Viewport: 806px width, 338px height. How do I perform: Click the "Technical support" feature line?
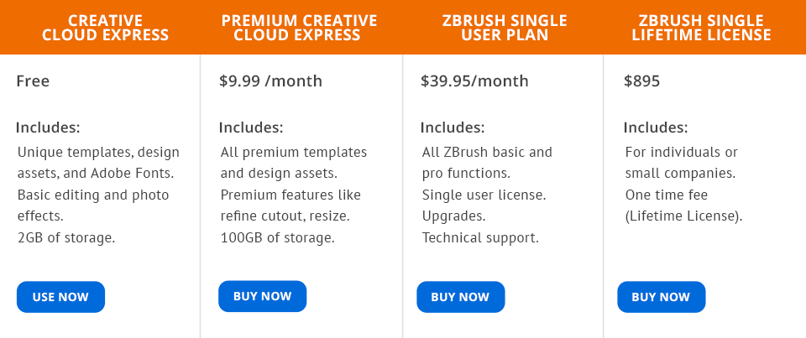tap(480, 237)
